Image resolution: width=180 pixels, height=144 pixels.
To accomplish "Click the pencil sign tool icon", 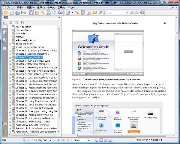I will tap(68, 13).
